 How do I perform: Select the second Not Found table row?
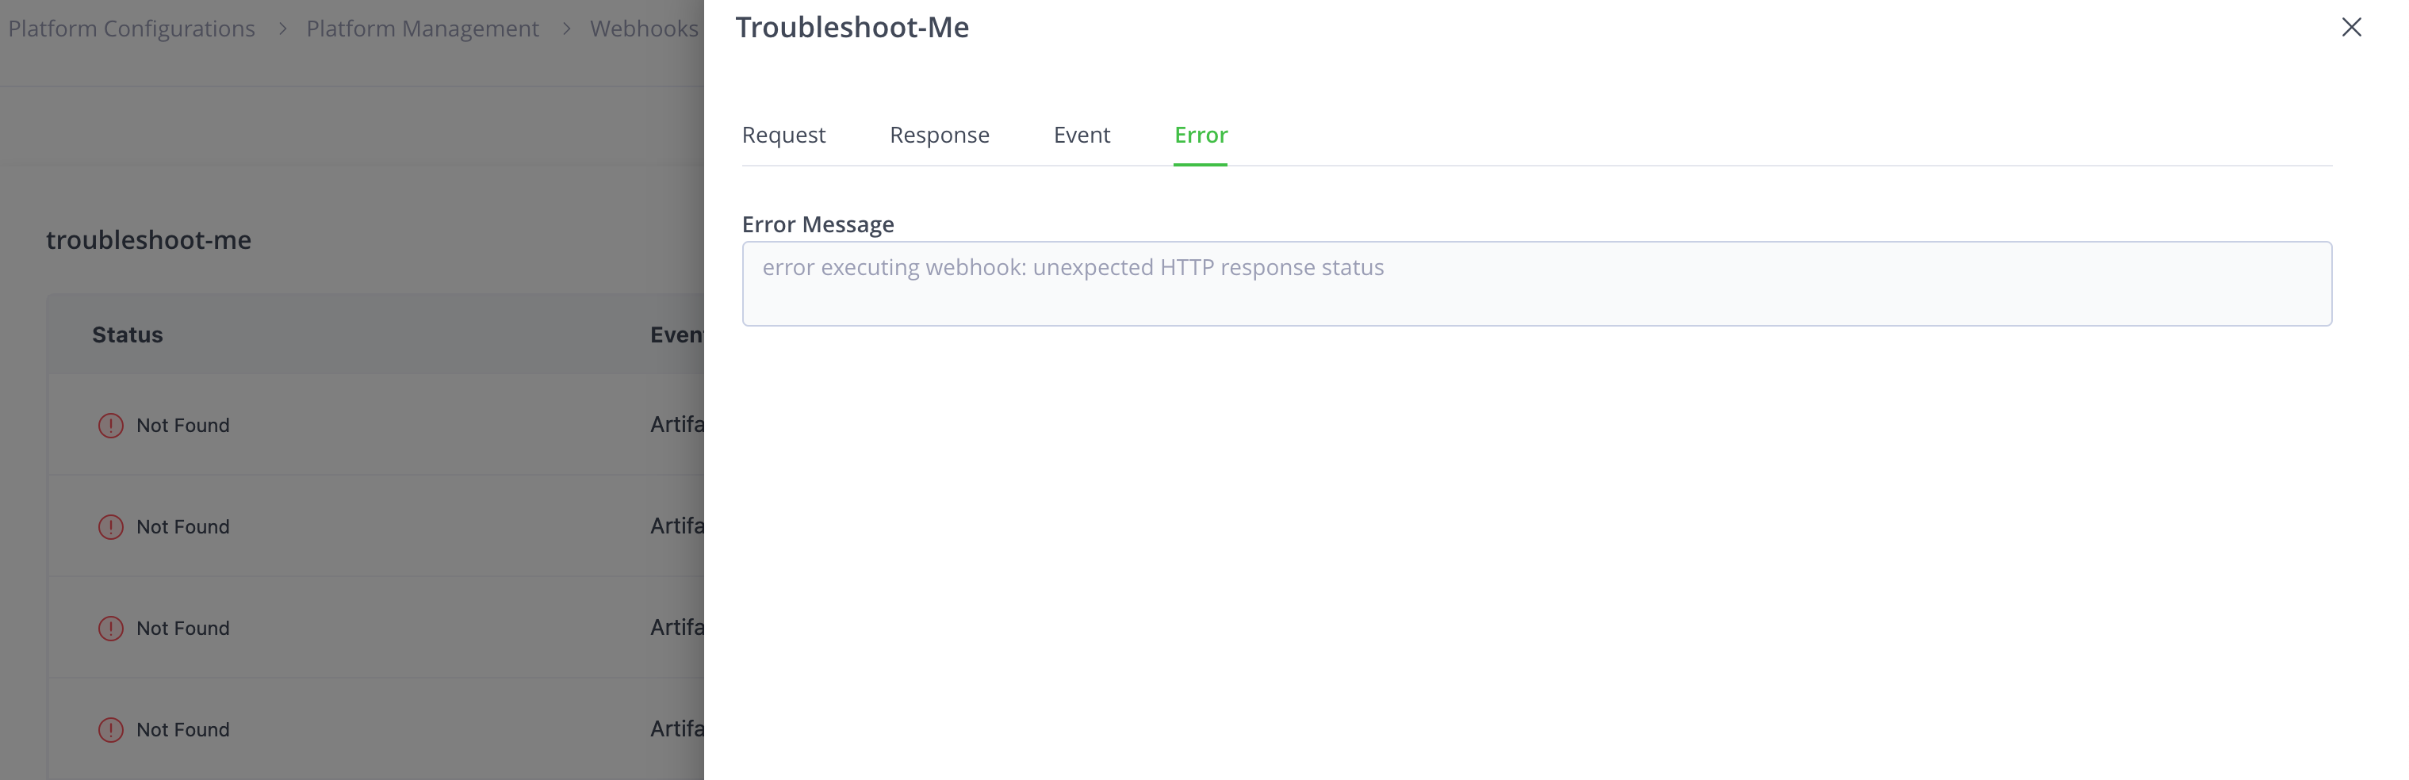pos(182,526)
